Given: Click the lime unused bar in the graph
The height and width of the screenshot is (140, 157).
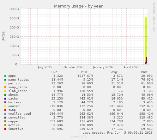Looking at the screenshot, I should (146, 37).
